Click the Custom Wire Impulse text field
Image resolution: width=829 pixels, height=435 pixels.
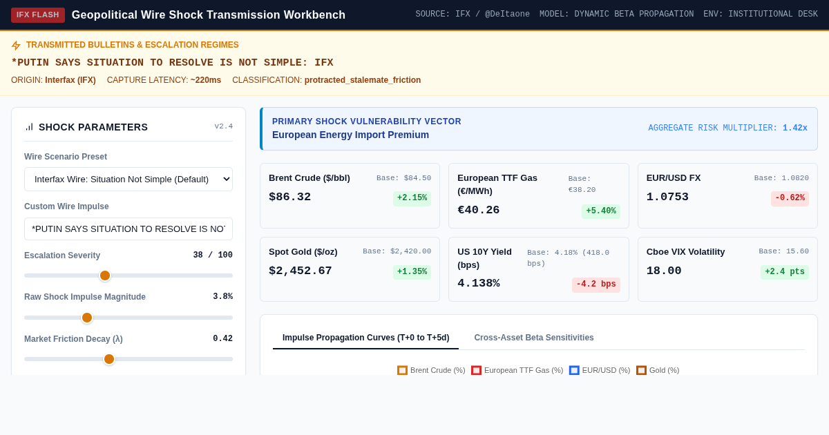coord(128,229)
